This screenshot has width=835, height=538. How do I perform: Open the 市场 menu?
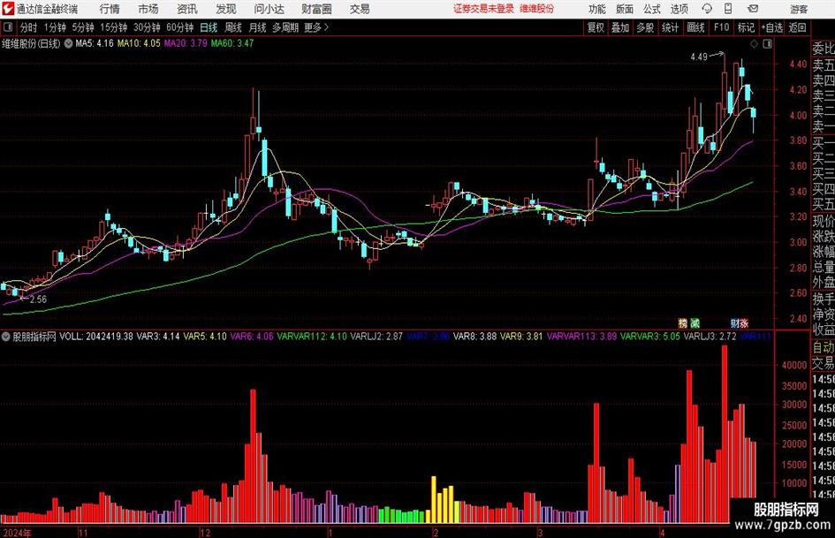click(x=148, y=9)
